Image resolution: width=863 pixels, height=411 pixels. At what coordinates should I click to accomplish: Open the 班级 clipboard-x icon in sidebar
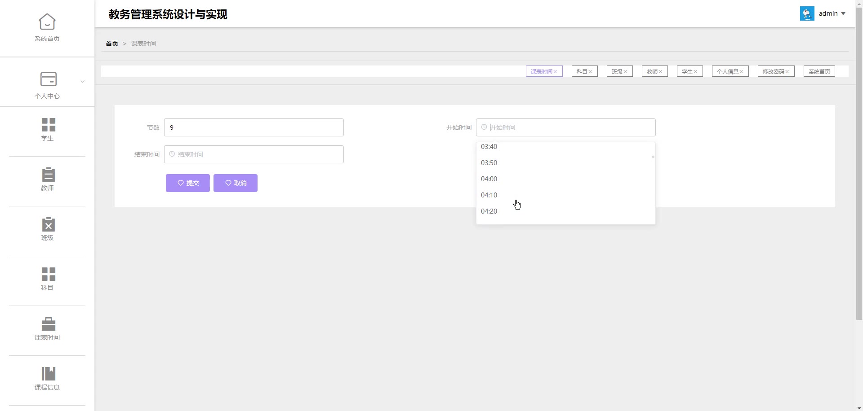click(x=48, y=224)
